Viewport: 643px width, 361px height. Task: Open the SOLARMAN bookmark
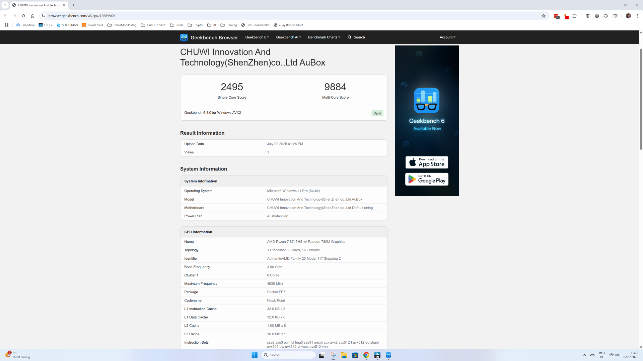click(x=67, y=25)
